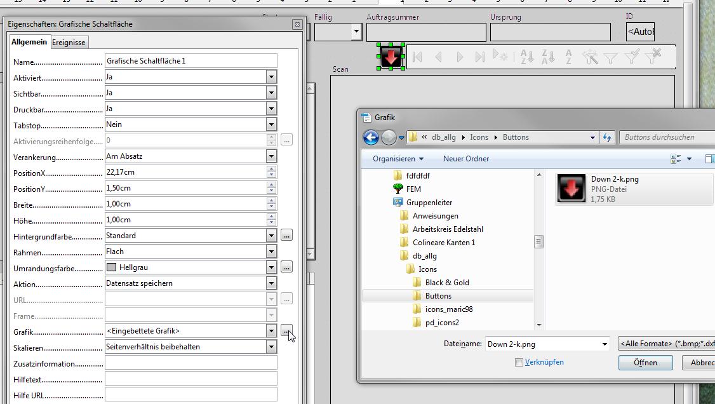Activate the AutoFilter wand icon
This screenshot has height=404, width=715.
(591, 56)
